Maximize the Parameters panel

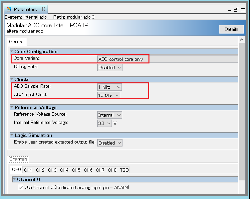(243, 10)
